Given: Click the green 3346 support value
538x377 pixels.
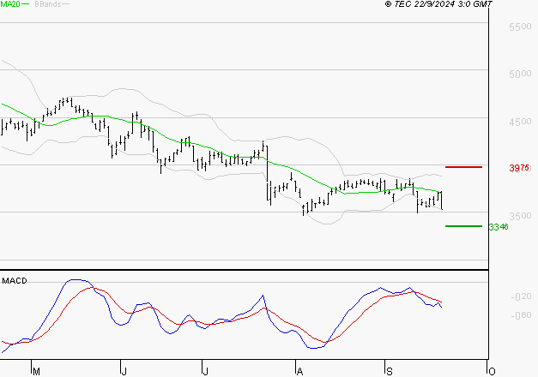Looking at the screenshot, I should point(499,227).
